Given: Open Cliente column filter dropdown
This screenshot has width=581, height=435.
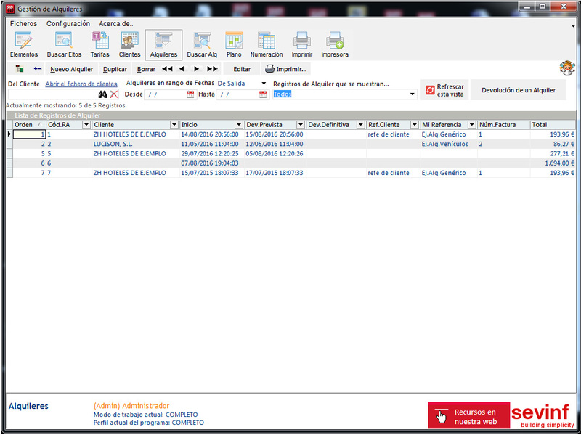Looking at the screenshot, I should tap(174, 125).
